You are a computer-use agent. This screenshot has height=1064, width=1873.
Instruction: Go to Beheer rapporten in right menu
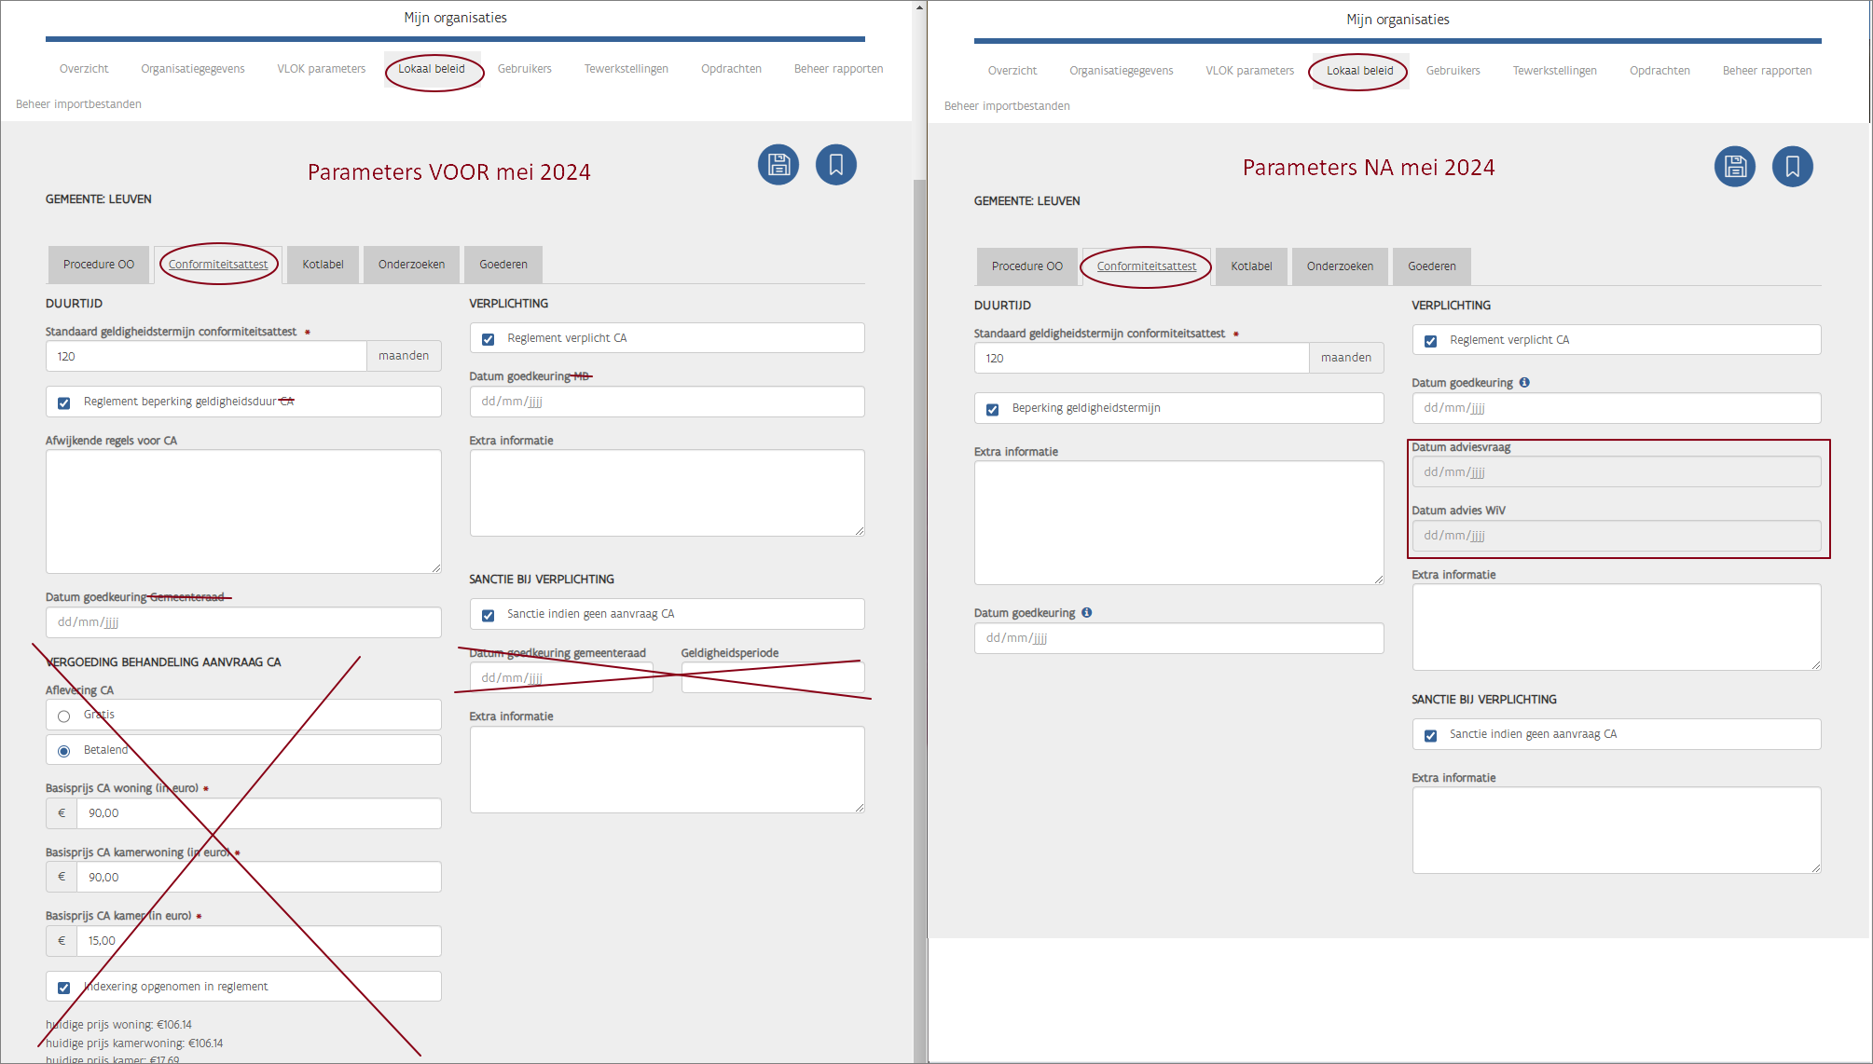pos(1767,71)
